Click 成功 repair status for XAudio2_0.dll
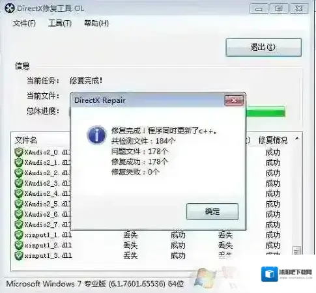Screen dimensions: 316x293 273,152
